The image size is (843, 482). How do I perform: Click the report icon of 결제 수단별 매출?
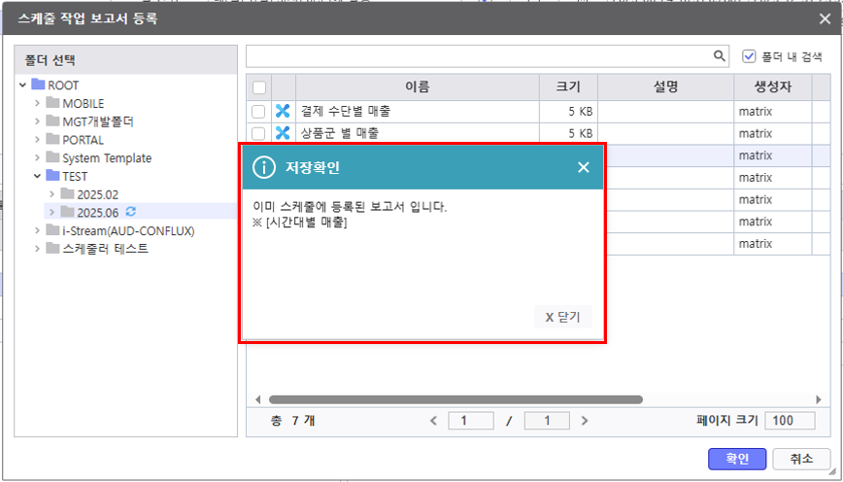283,111
